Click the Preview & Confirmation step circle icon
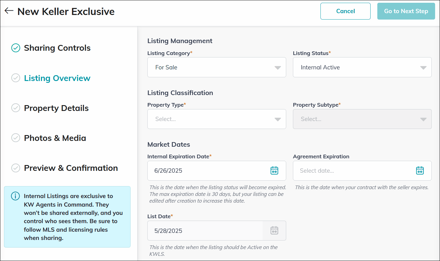Image resolution: width=440 pixels, height=261 pixels. coord(16,168)
